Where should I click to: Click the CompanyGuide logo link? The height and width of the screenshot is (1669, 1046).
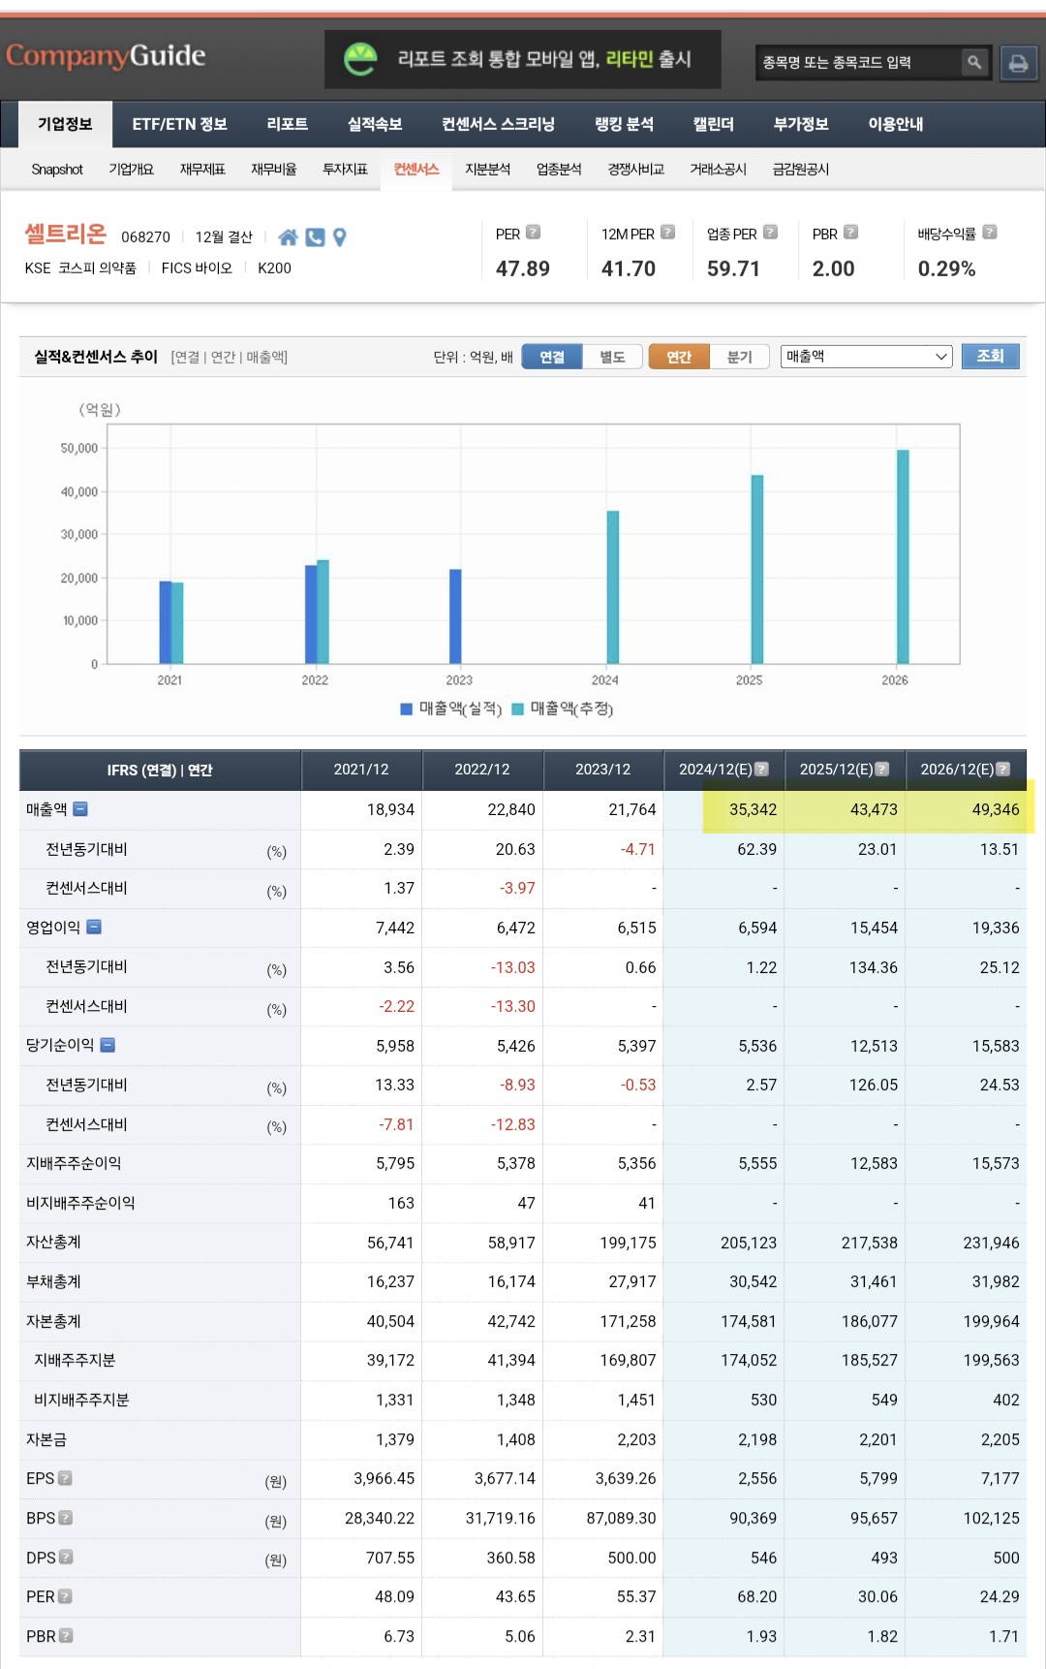click(x=106, y=56)
